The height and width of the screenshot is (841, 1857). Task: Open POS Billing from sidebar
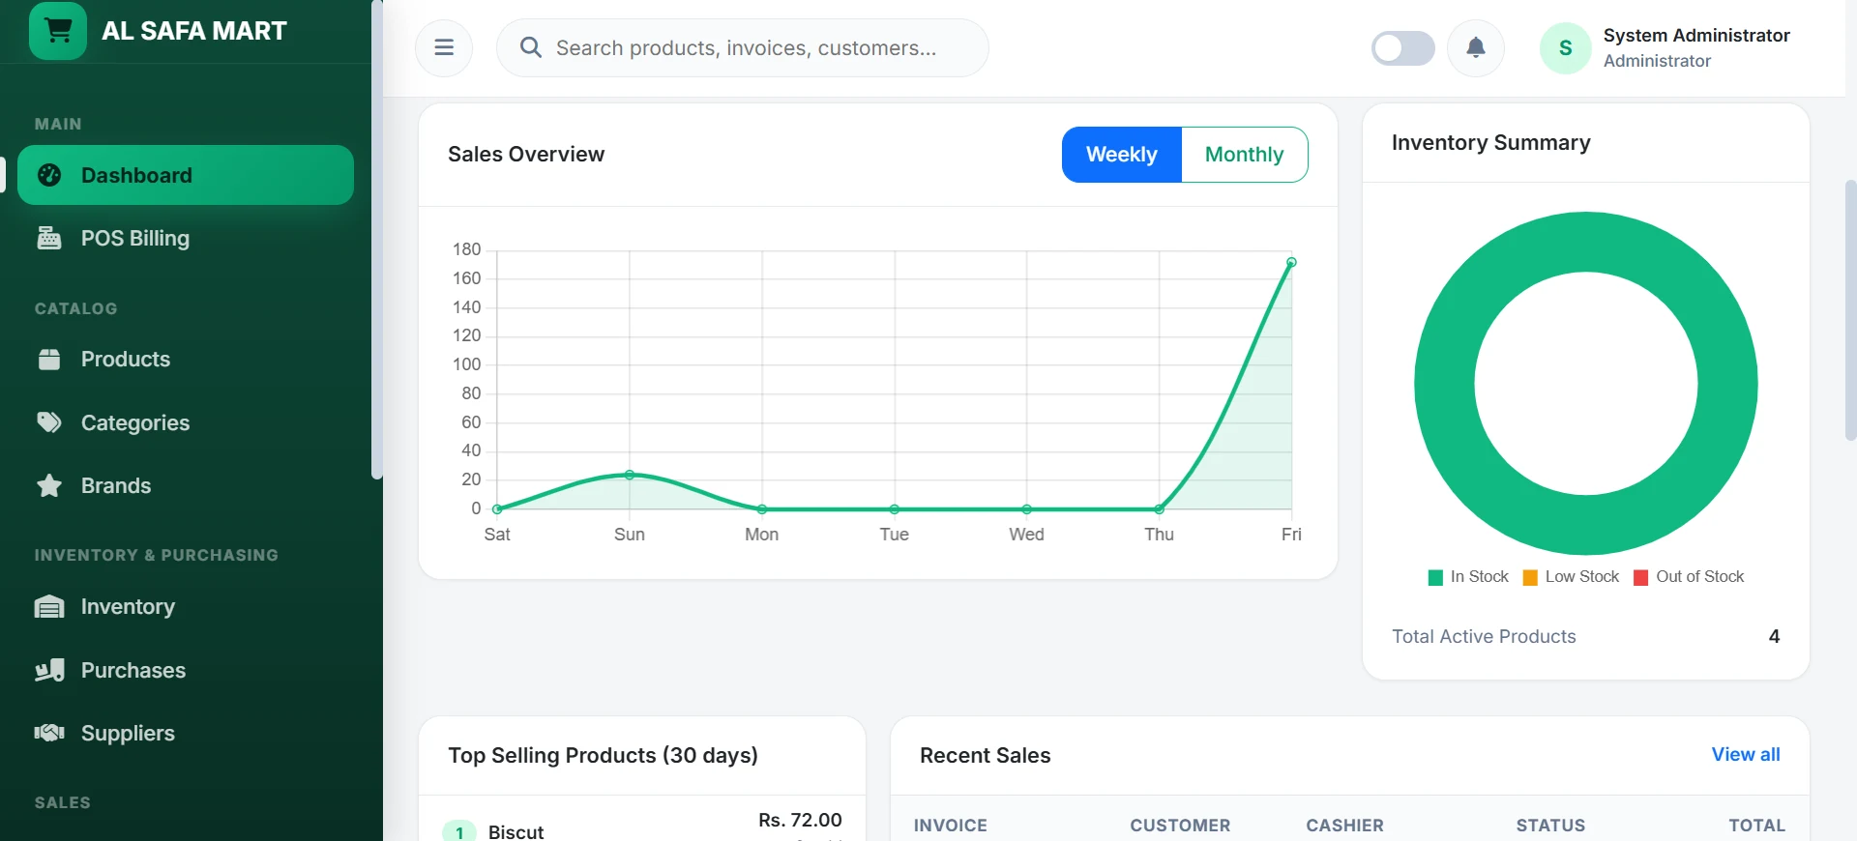[x=186, y=238]
